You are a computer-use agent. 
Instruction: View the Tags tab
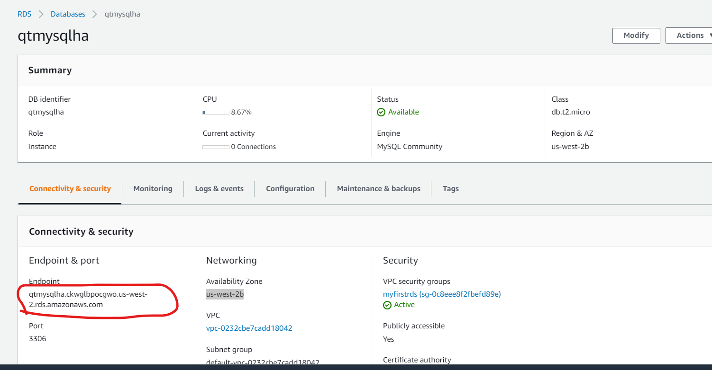450,188
